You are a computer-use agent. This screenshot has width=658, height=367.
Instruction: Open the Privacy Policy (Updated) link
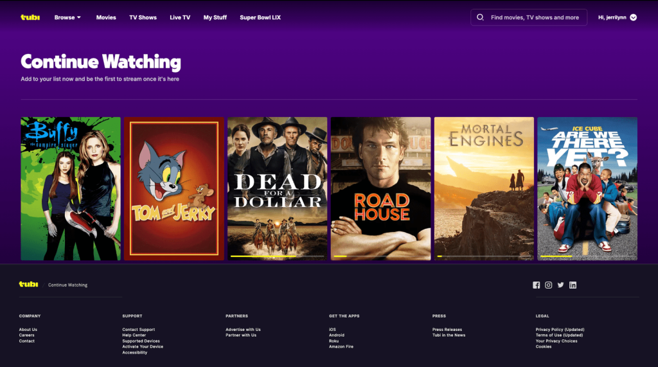point(560,330)
